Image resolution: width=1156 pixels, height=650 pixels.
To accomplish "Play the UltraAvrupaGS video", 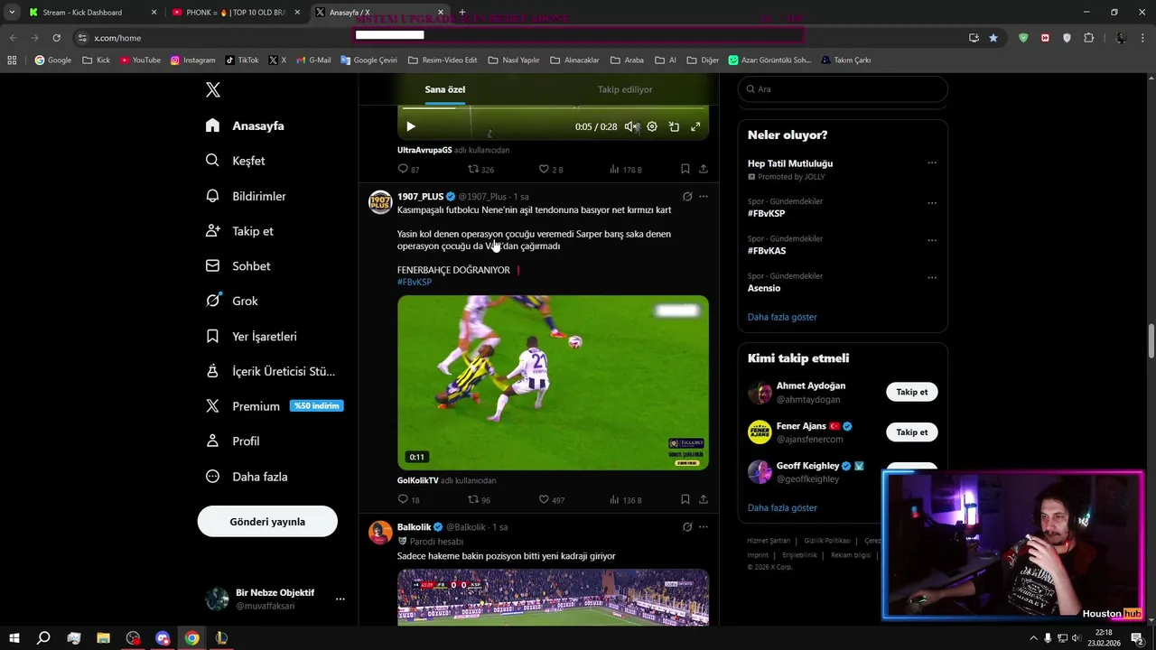I will pyautogui.click(x=411, y=126).
